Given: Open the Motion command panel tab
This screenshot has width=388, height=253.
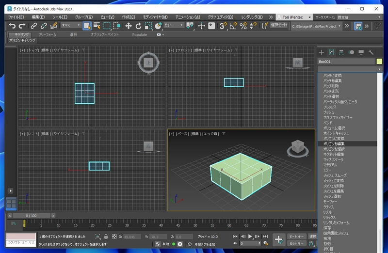Looking at the screenshot, I should tap(351, 52).
